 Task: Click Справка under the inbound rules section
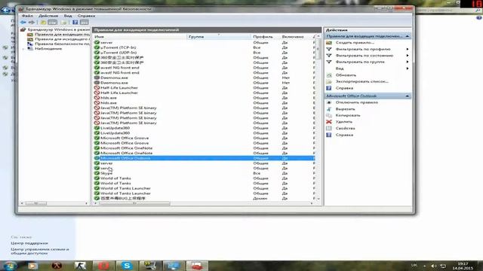(344, 88)
